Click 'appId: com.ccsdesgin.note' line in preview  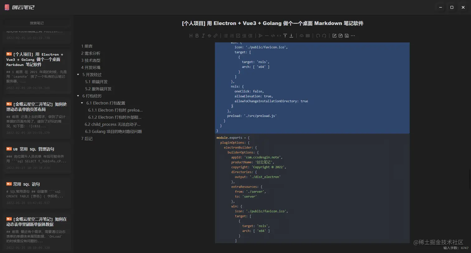pyautogui.click(x=257, y=157)
